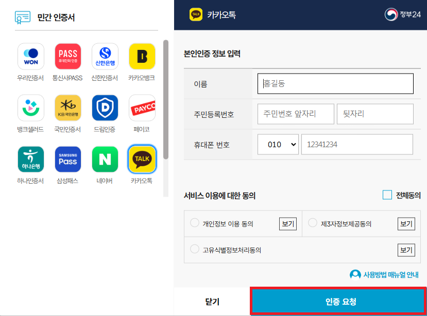
Task: Click the 고유식별정보처리동의 label text
Action: click(232, 250)
